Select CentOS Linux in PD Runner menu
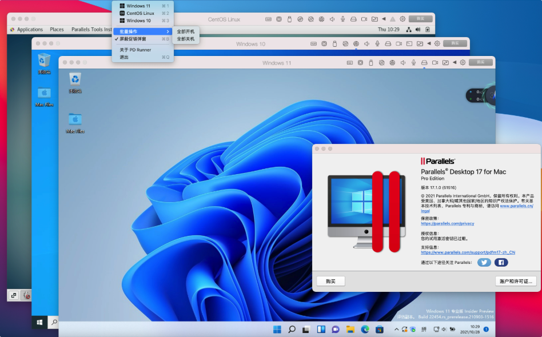Image resolution: width=542 pixels, height=337 pixels. pos(143,13)
